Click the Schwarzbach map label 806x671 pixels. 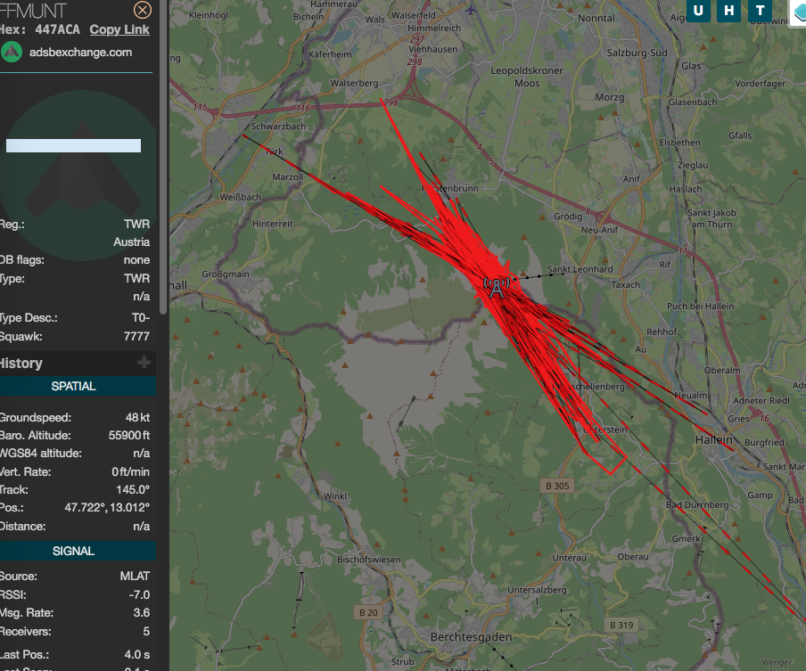[x=278, y=127]
